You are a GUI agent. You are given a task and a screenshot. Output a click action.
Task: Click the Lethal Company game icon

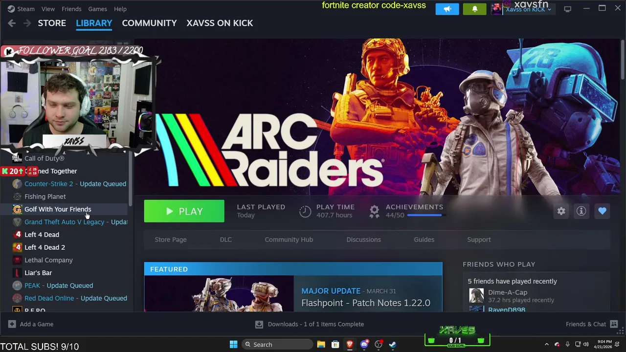(17, 260)
